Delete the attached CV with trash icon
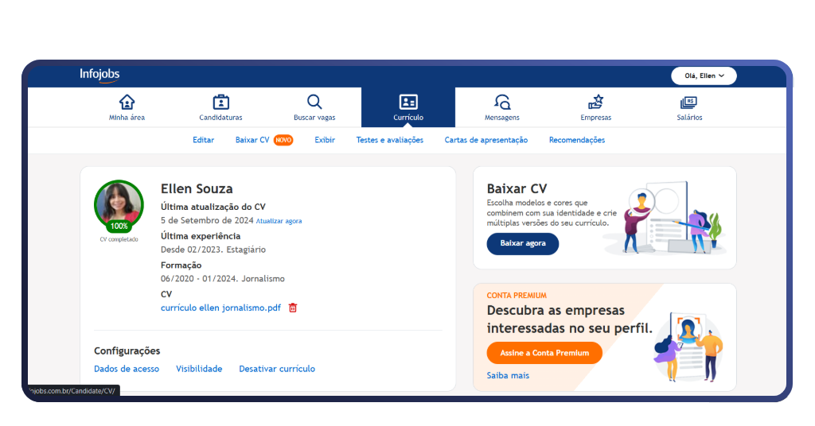Viewport: 815px width, 426px height. (293, 308)
